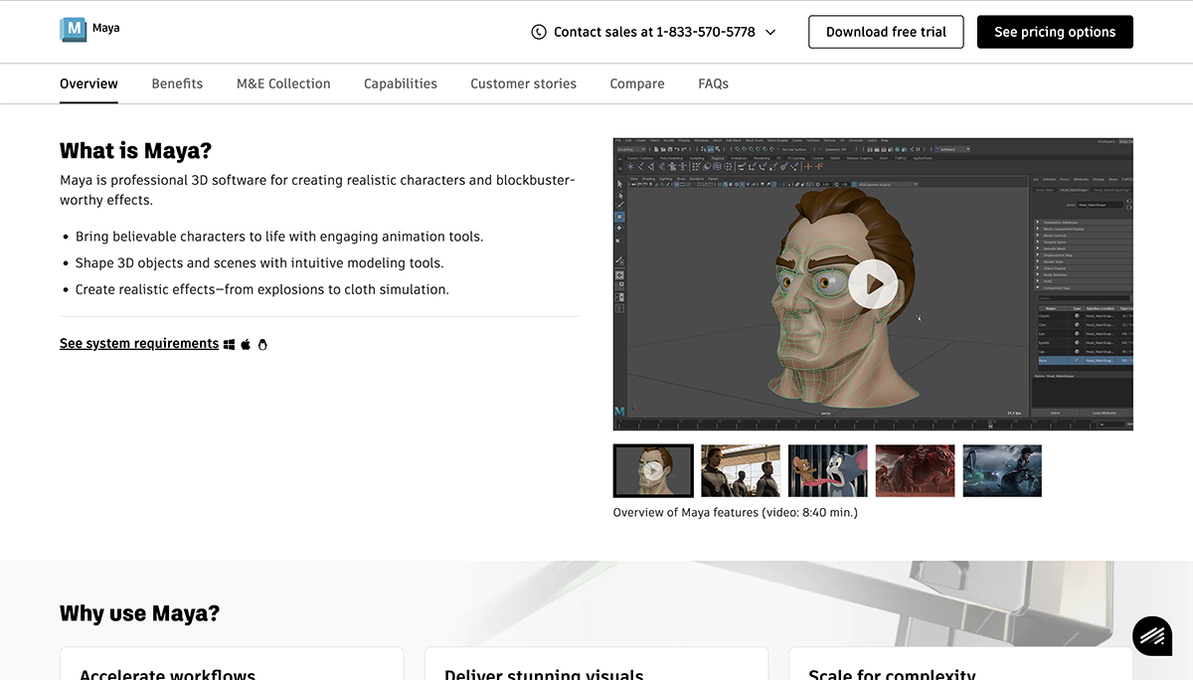Viewport: 1193px width, 680px height.
Task: Select the red creature thumbnail
Action: pyautogui.click(x=915, y=470)
